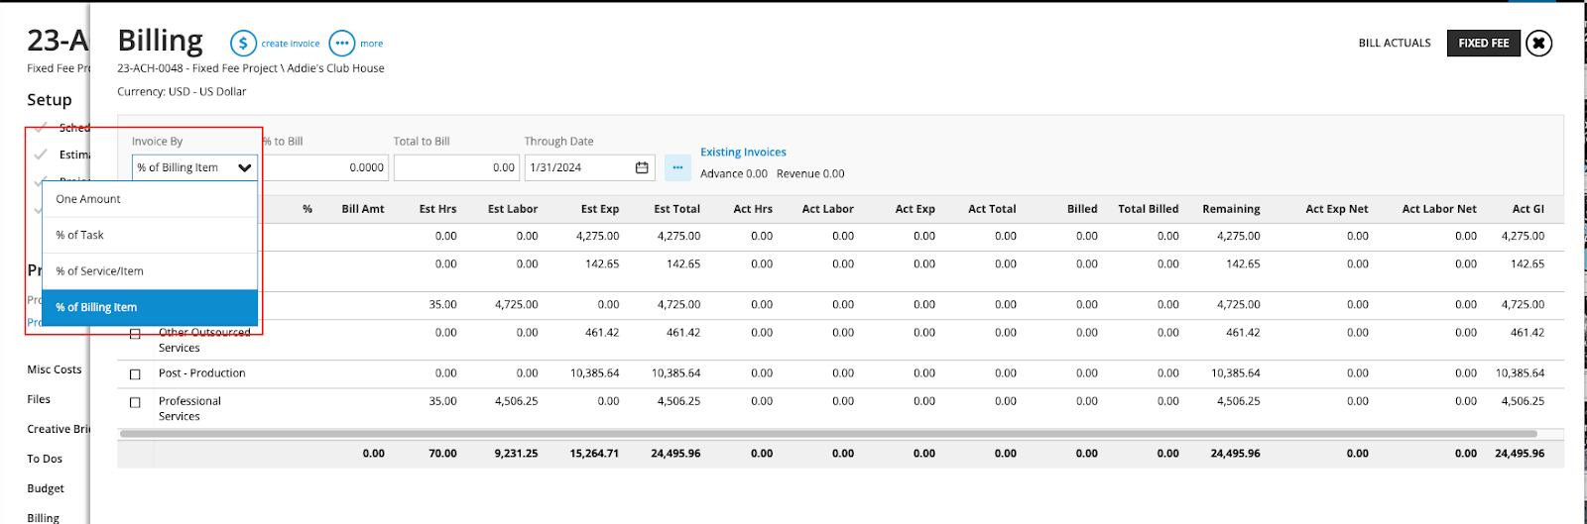This screenshot has height=524, width=1587.
Task: Switch to BILL ACTUALS mode
Action: pos(1394,44)
